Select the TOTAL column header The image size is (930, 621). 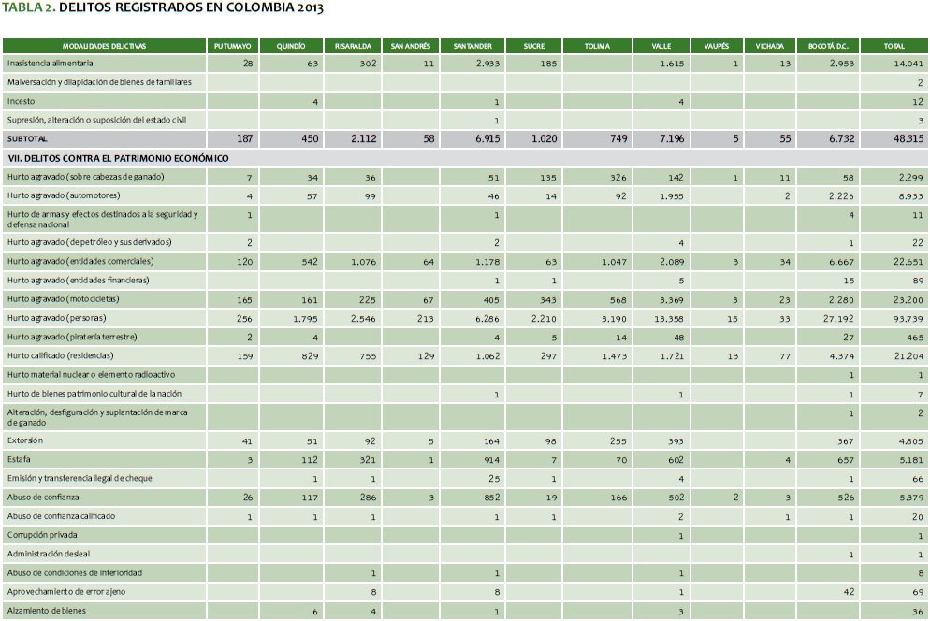(894, 46)
